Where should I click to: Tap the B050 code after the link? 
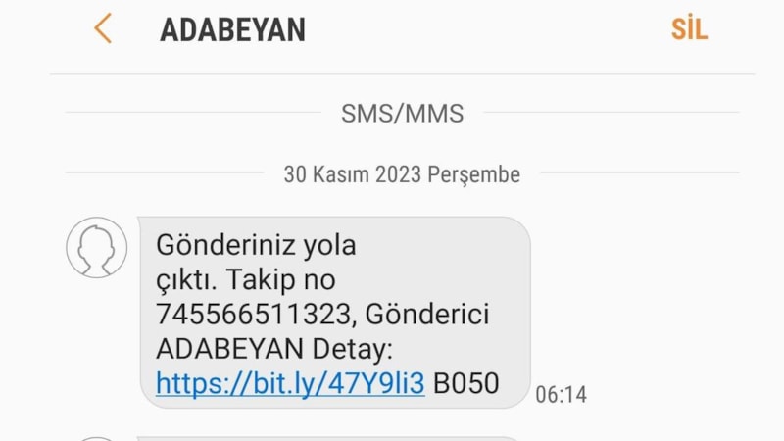466,383
